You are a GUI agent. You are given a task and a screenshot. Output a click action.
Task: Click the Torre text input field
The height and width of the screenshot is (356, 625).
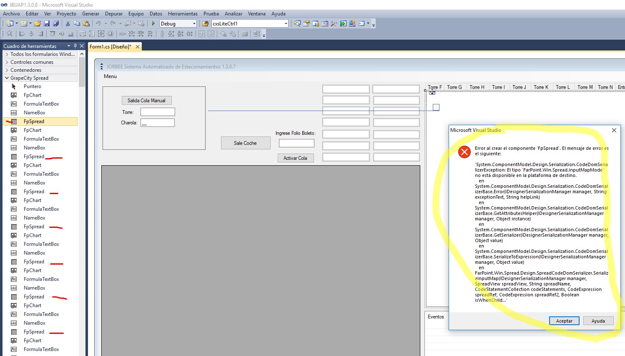158,112
